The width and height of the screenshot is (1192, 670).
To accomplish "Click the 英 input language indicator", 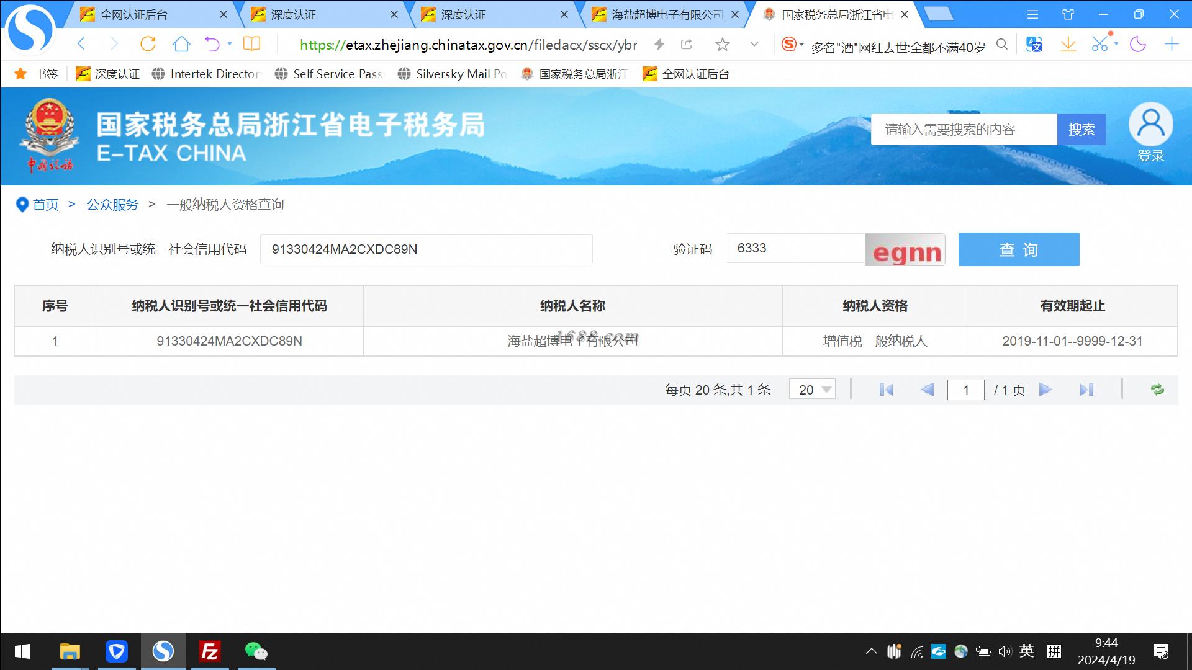I will (1027, 651).
